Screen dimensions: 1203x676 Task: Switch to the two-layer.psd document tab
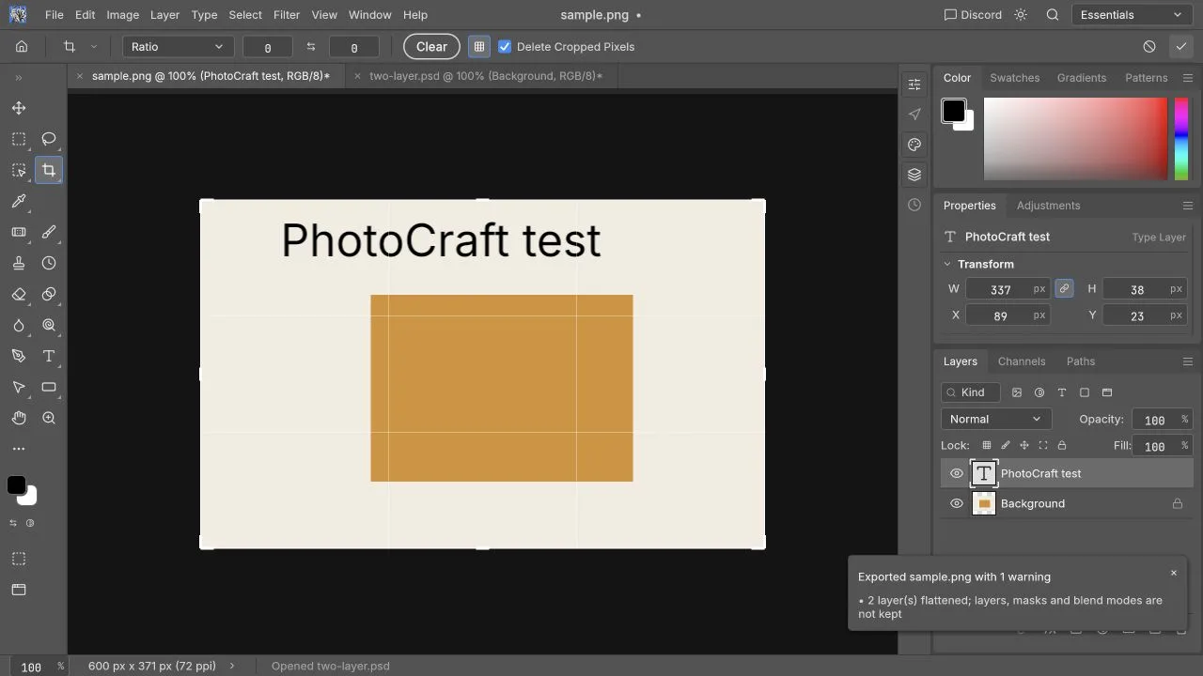click(x=486, y=76)
